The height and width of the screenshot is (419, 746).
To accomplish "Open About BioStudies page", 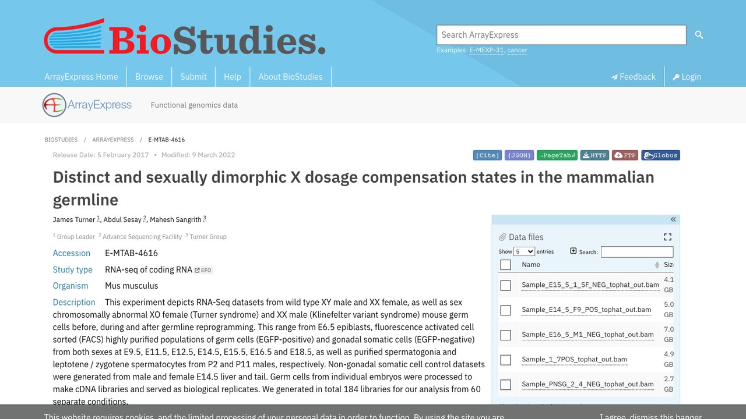I will tap(290, 77).
